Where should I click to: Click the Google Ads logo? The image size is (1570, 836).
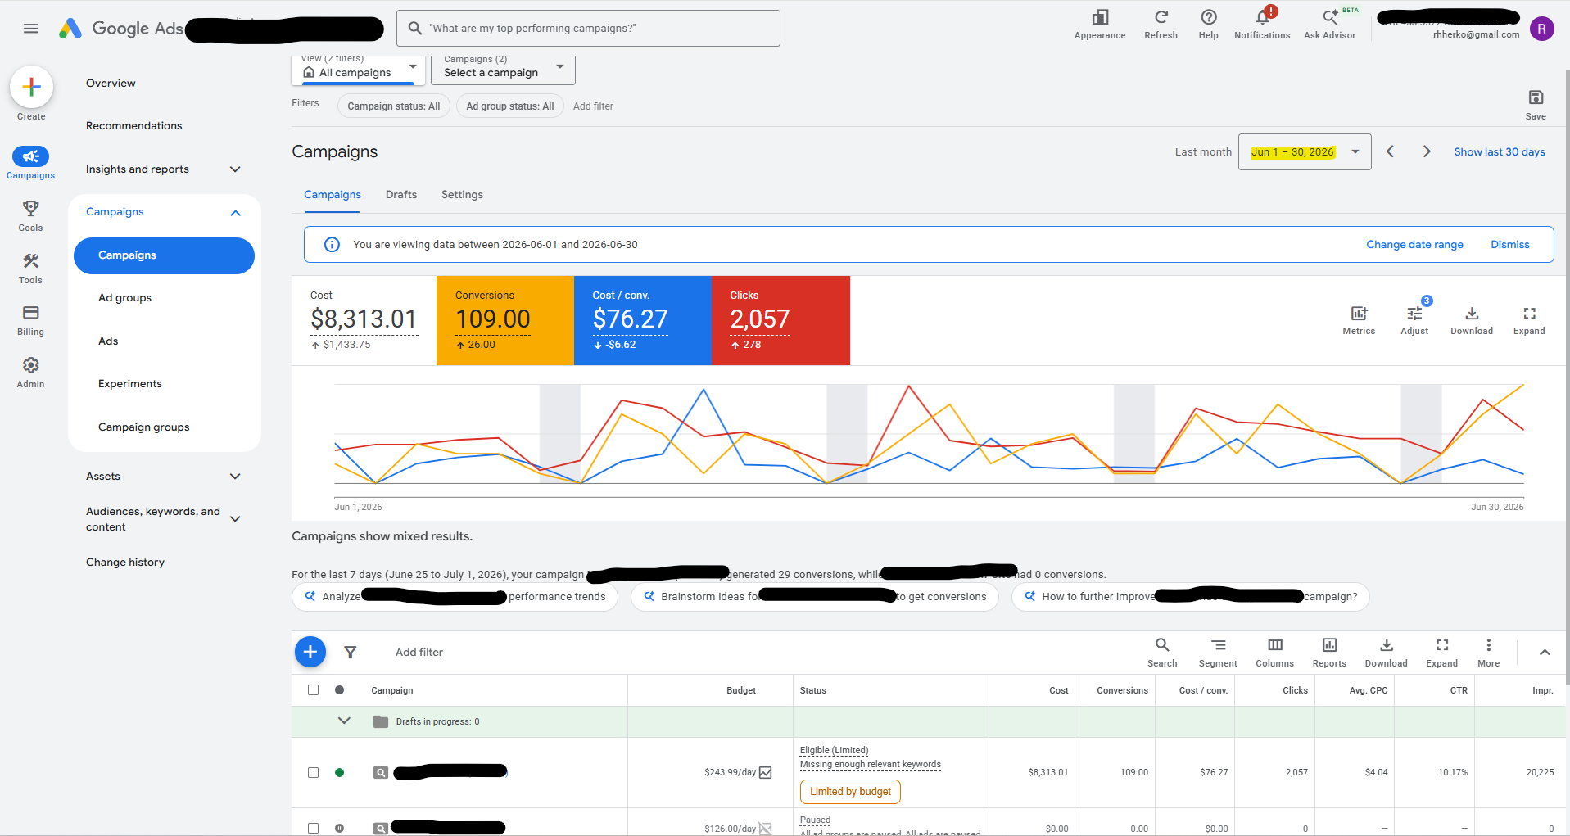[x=121, y=29]
